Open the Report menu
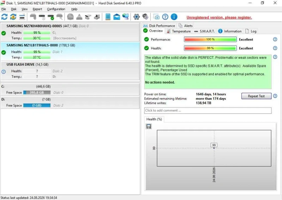This screenshot has width=282, height=200. click(x=37, y=9)
